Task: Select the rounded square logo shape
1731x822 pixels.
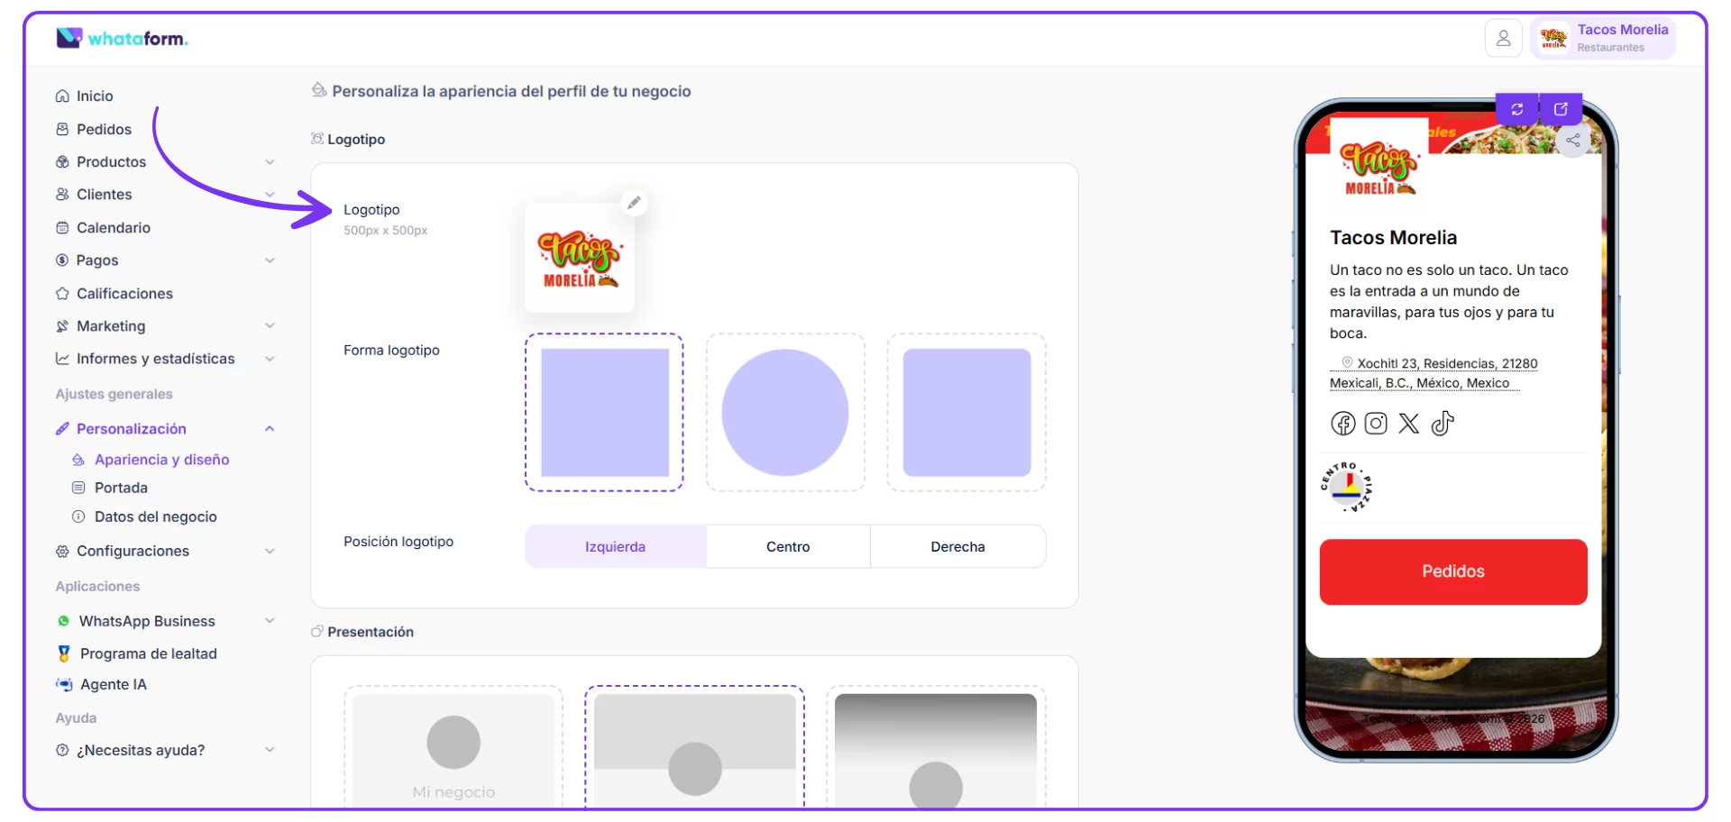Action: pos(966,413)
